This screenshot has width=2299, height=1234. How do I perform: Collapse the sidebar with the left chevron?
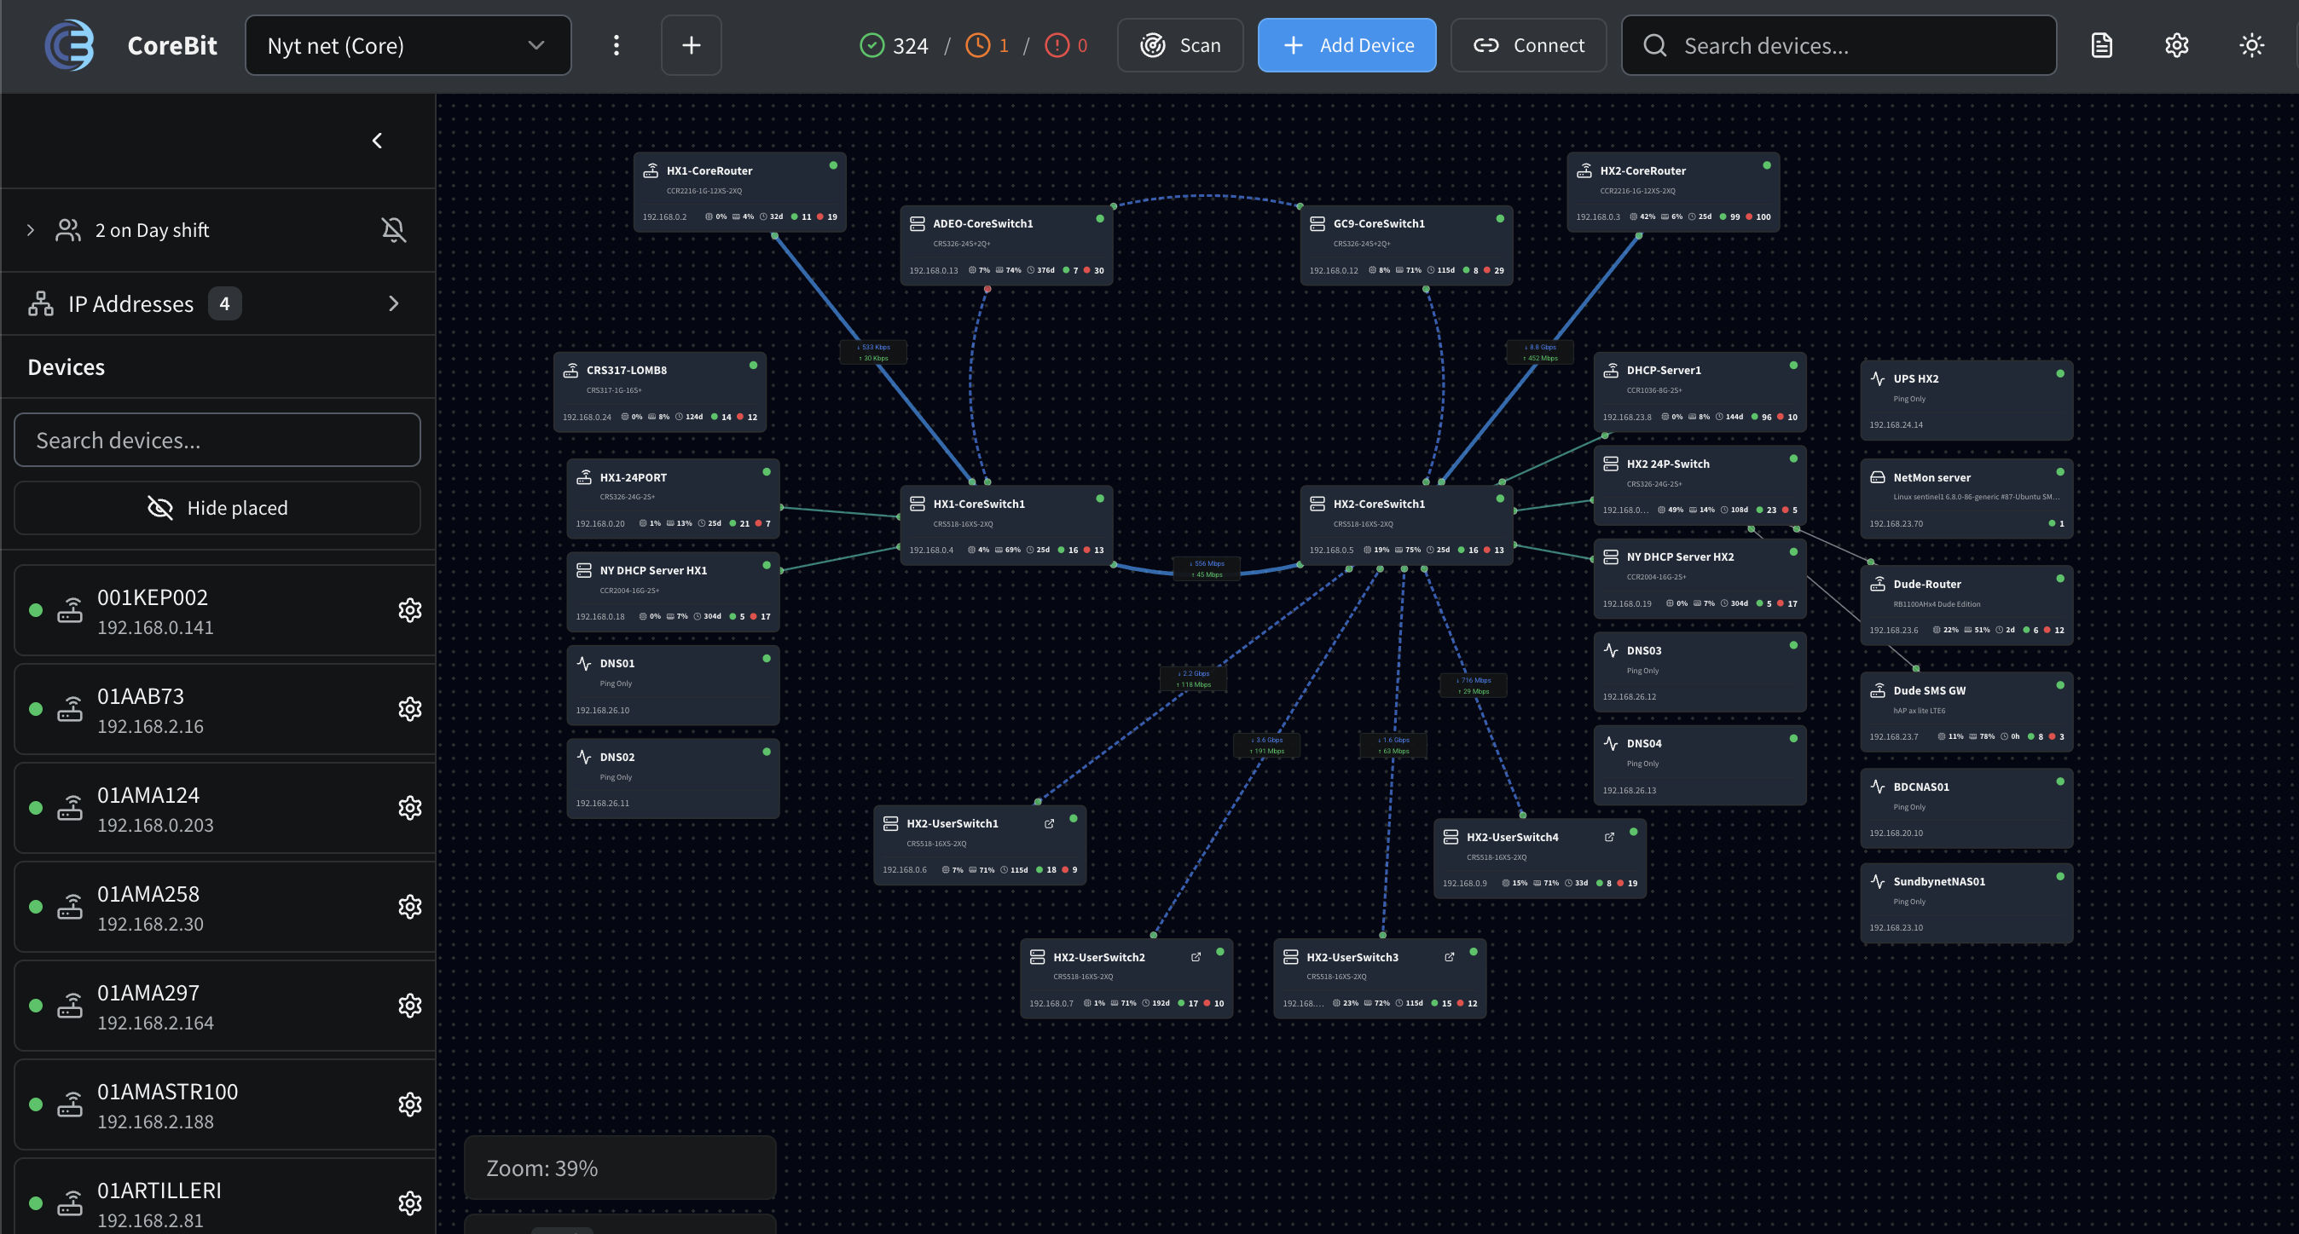378,141
